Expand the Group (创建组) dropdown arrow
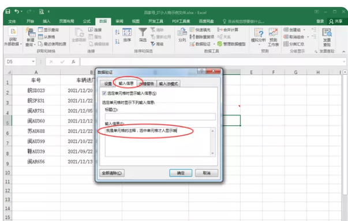 point(304,30)
